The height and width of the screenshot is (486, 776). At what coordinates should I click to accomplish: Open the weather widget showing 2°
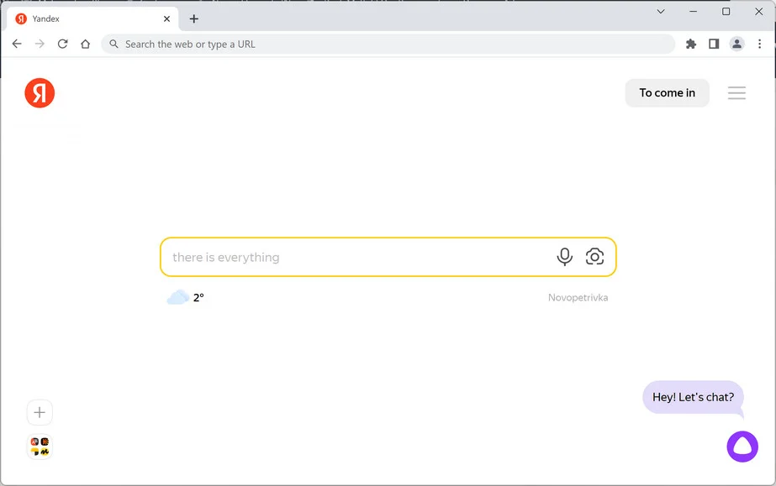click(x=186, y=297)
